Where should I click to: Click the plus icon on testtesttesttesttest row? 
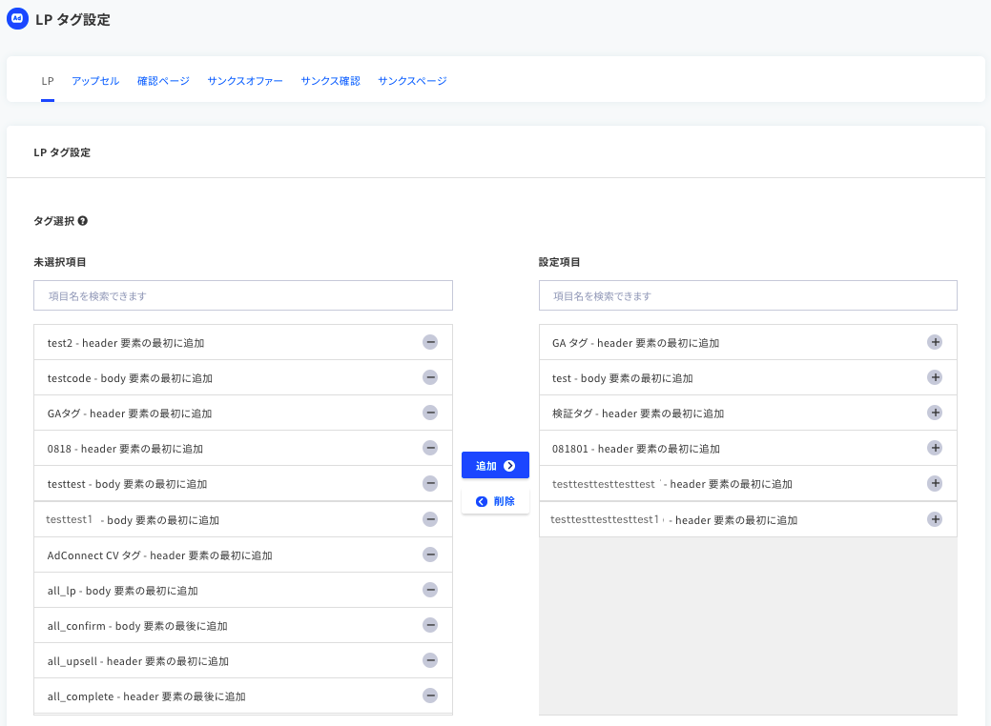(x=935, y=484)
